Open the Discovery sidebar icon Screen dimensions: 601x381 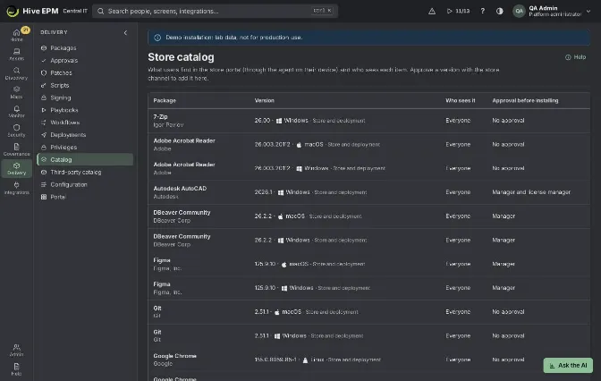[x=16, y=73]
